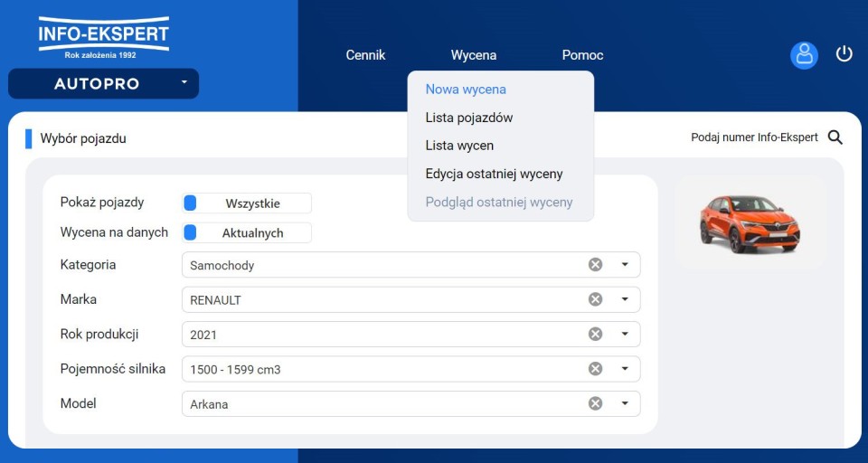This screenshot has height=463, width=868.
Task: Clear the Kategoria field selection
Action: click(x=595, y=265)
